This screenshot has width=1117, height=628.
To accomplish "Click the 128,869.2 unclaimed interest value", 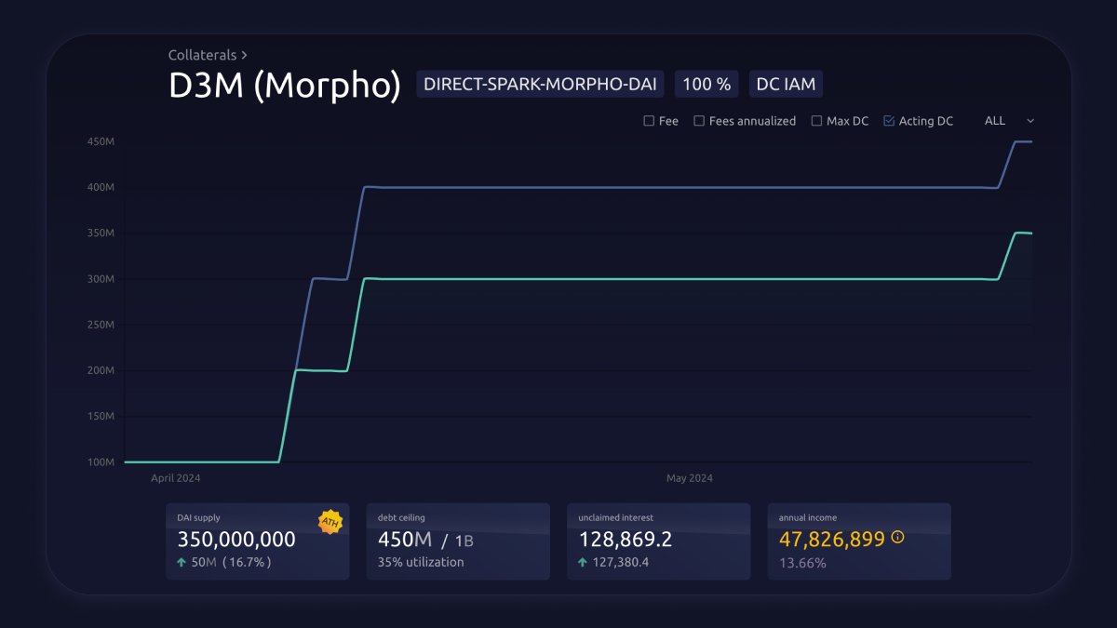I will tap(626, 539).
